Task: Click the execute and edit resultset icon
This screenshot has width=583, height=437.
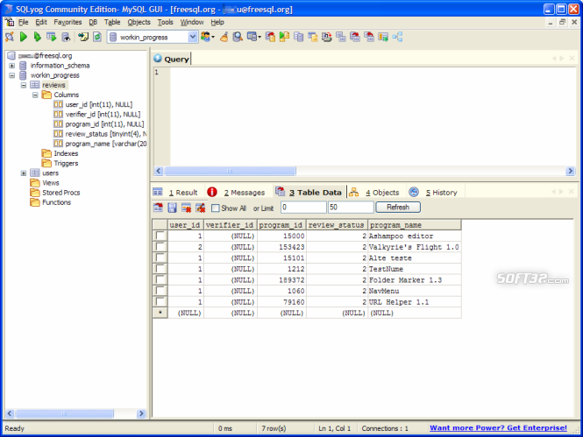Action: 52,37
